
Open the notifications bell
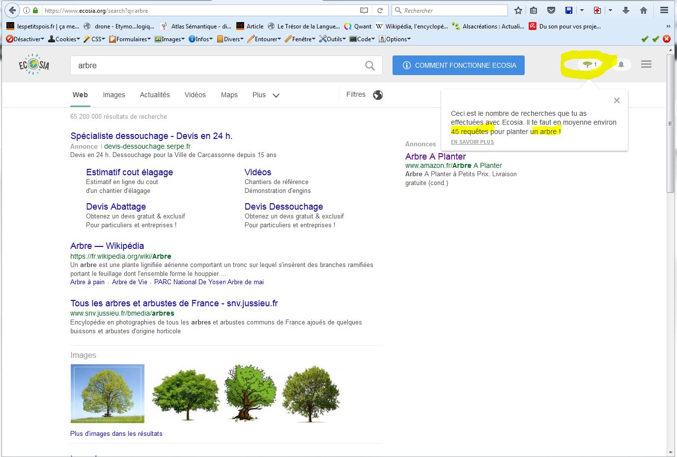coord(621,64)
